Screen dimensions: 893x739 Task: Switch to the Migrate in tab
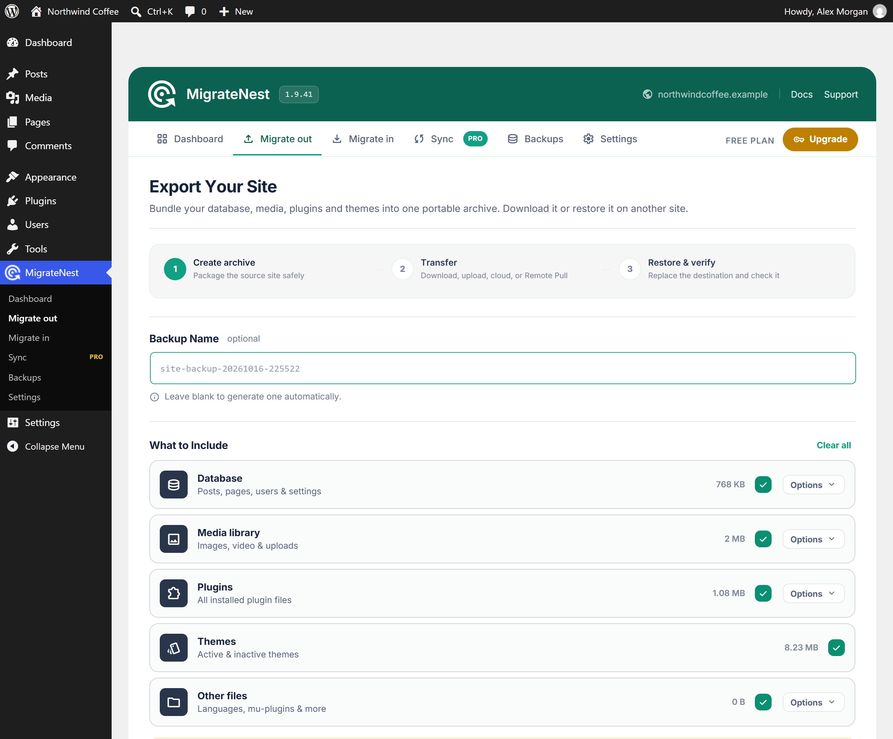click(x=363, y=139)
